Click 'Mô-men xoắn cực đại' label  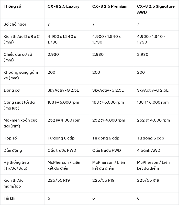coord(20,123)
